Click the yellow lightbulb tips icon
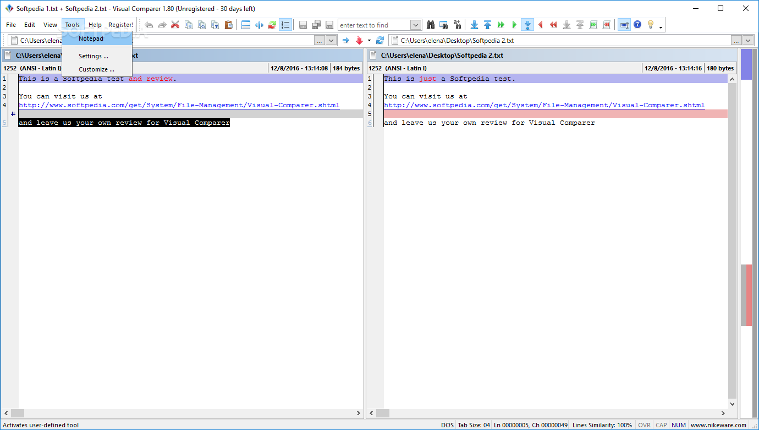 coord(651,25)
